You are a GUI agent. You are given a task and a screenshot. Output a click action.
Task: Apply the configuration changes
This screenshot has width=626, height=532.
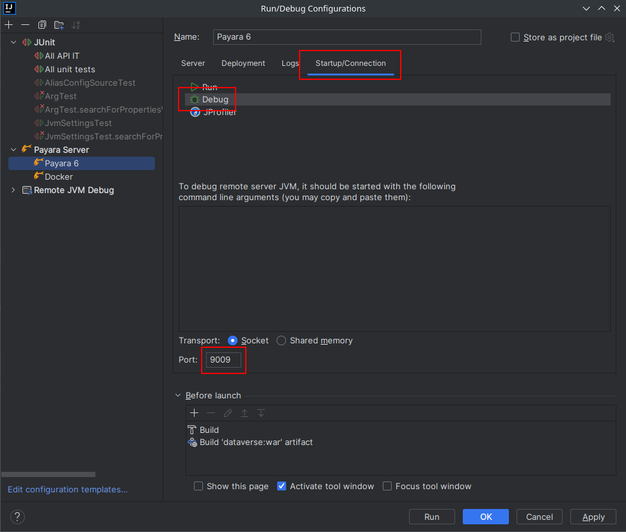(593, 517)
